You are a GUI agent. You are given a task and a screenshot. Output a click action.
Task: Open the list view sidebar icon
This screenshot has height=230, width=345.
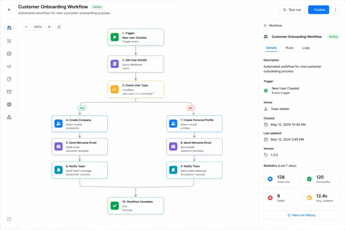tap(9, 41)
